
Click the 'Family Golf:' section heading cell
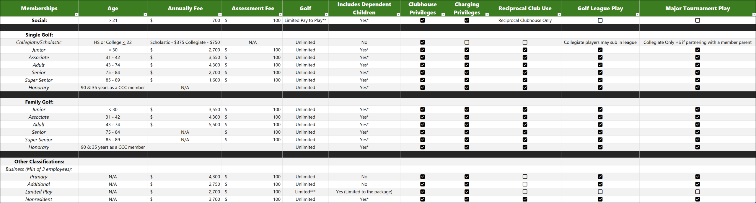pos(39,102)
